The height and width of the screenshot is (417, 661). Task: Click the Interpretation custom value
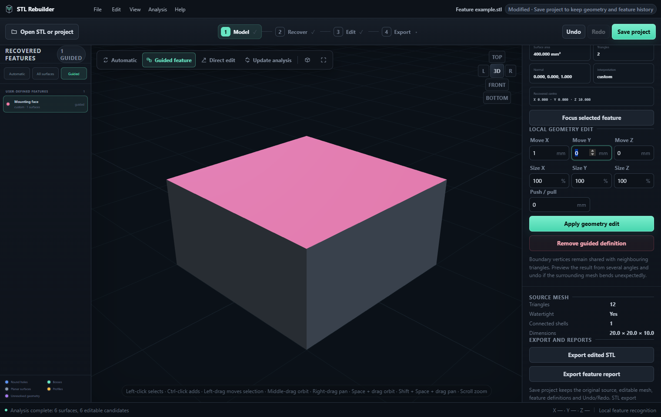(604, 76)
